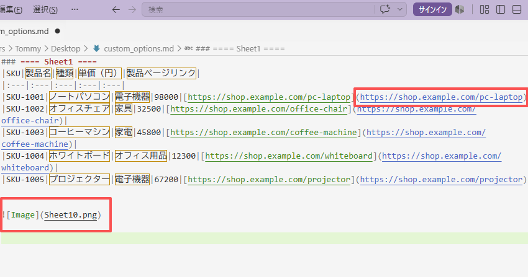
Task: Toggle the primary sidebar icon
Action: [501, 9]
